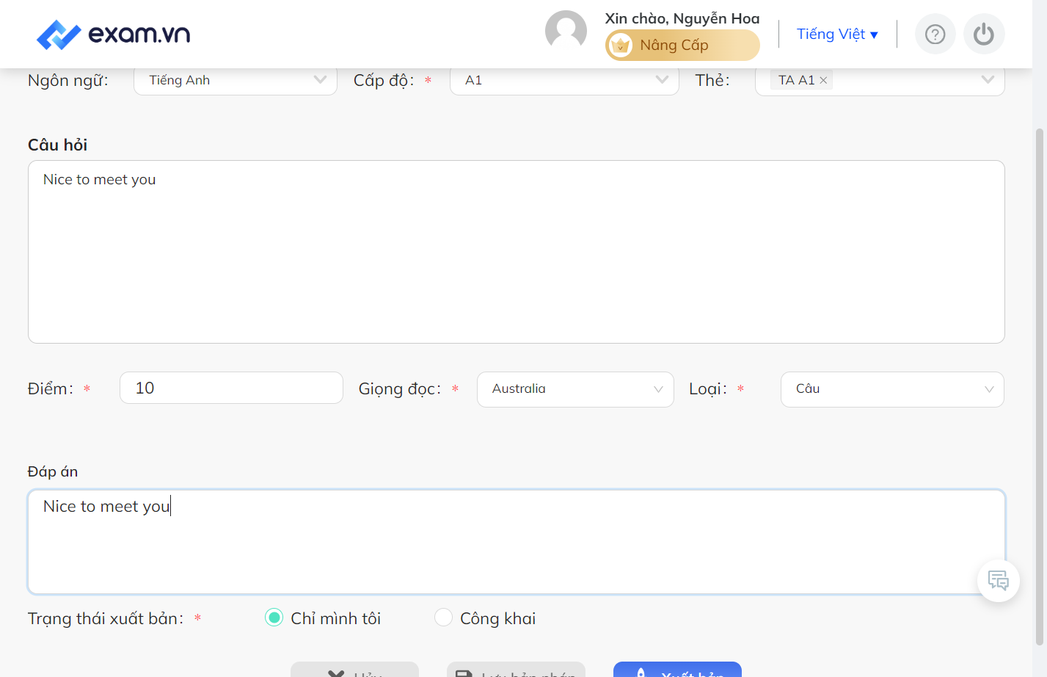Click into the Đáp án answer box
Viewport: 1047px width, 677px height.
coord(517,542)
